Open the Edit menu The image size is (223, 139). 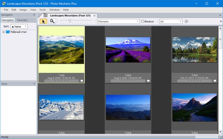coord(14,10)
